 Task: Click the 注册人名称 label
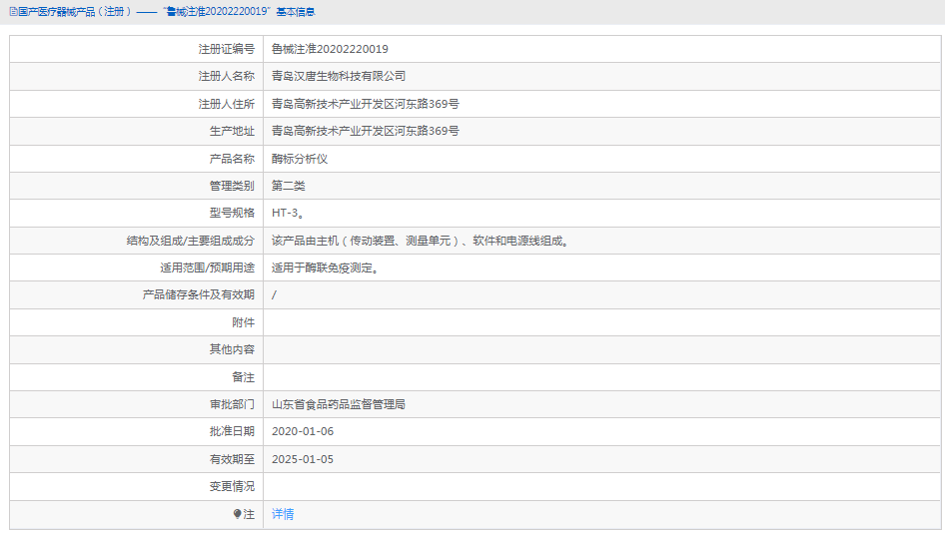227,76
